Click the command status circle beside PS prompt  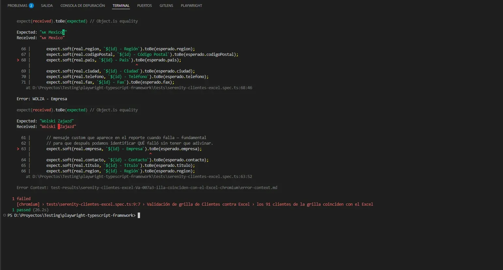(4, 215)
